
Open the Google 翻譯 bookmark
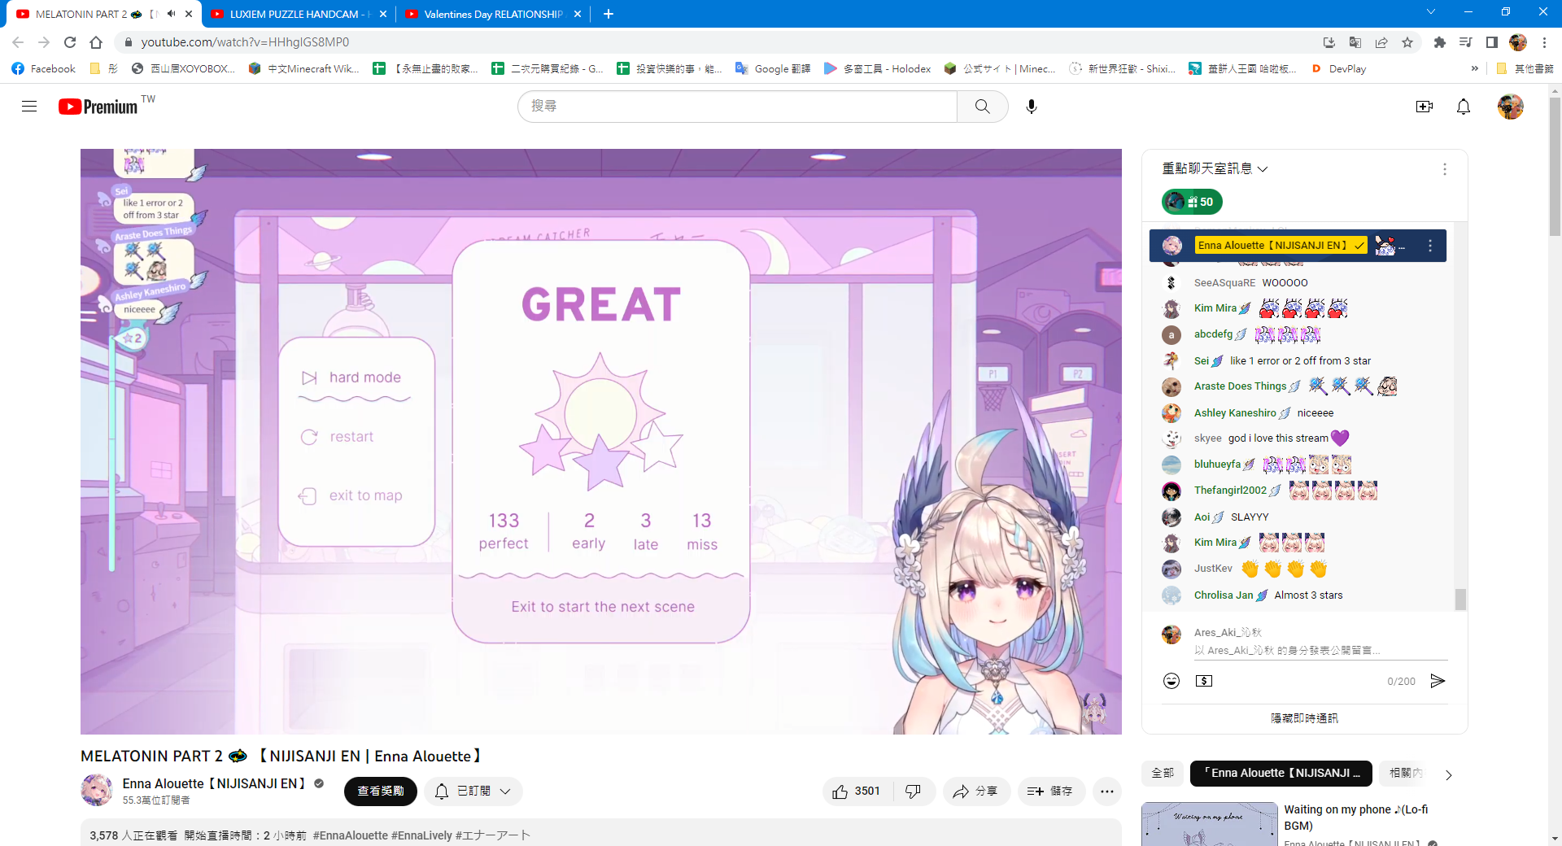(773, 69)
